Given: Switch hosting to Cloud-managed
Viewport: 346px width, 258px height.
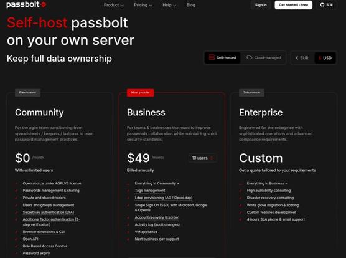Looking at the screenshot, I should click(x=264, y=58).
